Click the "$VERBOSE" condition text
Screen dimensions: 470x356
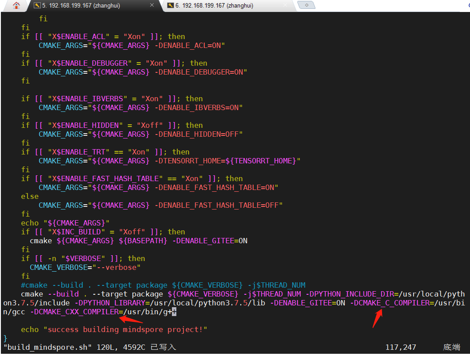click(83, 258)
